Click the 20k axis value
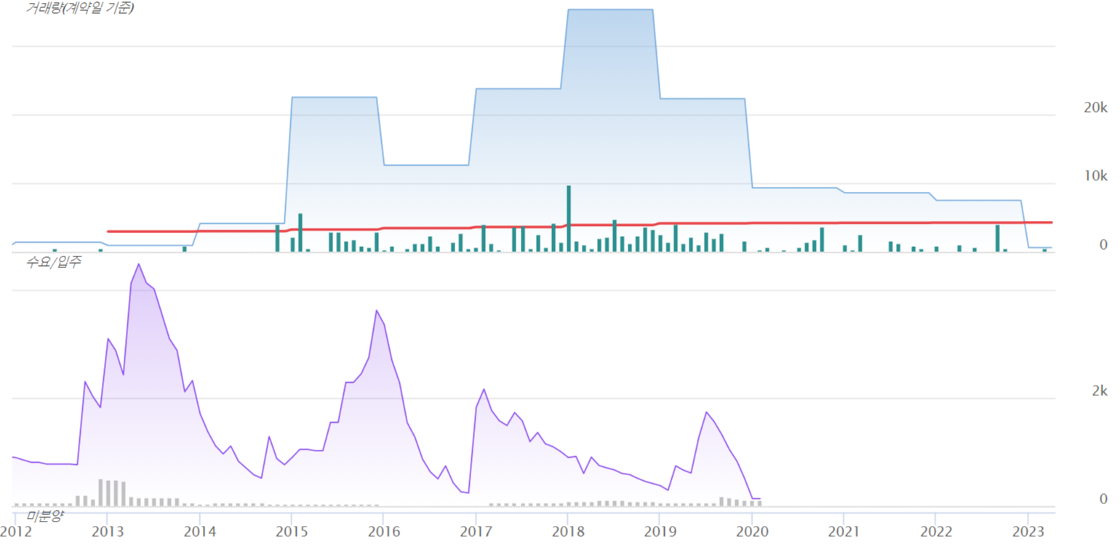 (1095, 108)
